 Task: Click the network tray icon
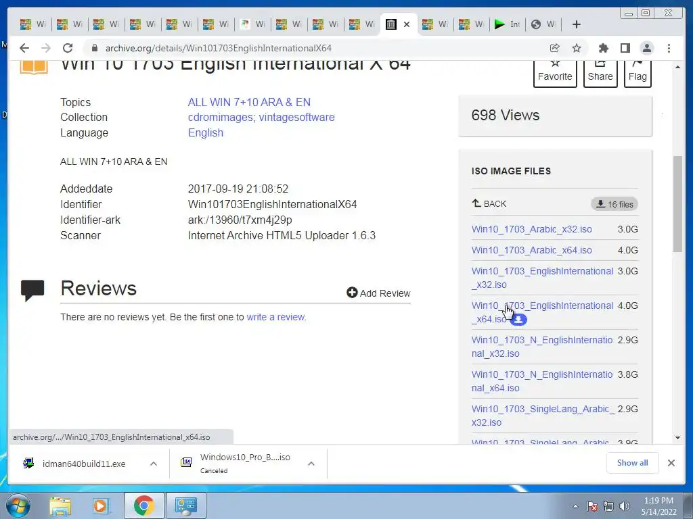tap(608, 506)
